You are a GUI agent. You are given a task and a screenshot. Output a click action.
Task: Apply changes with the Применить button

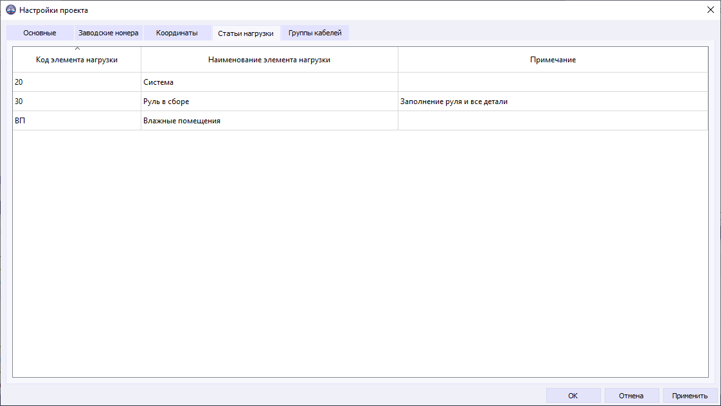[x=690, y=395]
